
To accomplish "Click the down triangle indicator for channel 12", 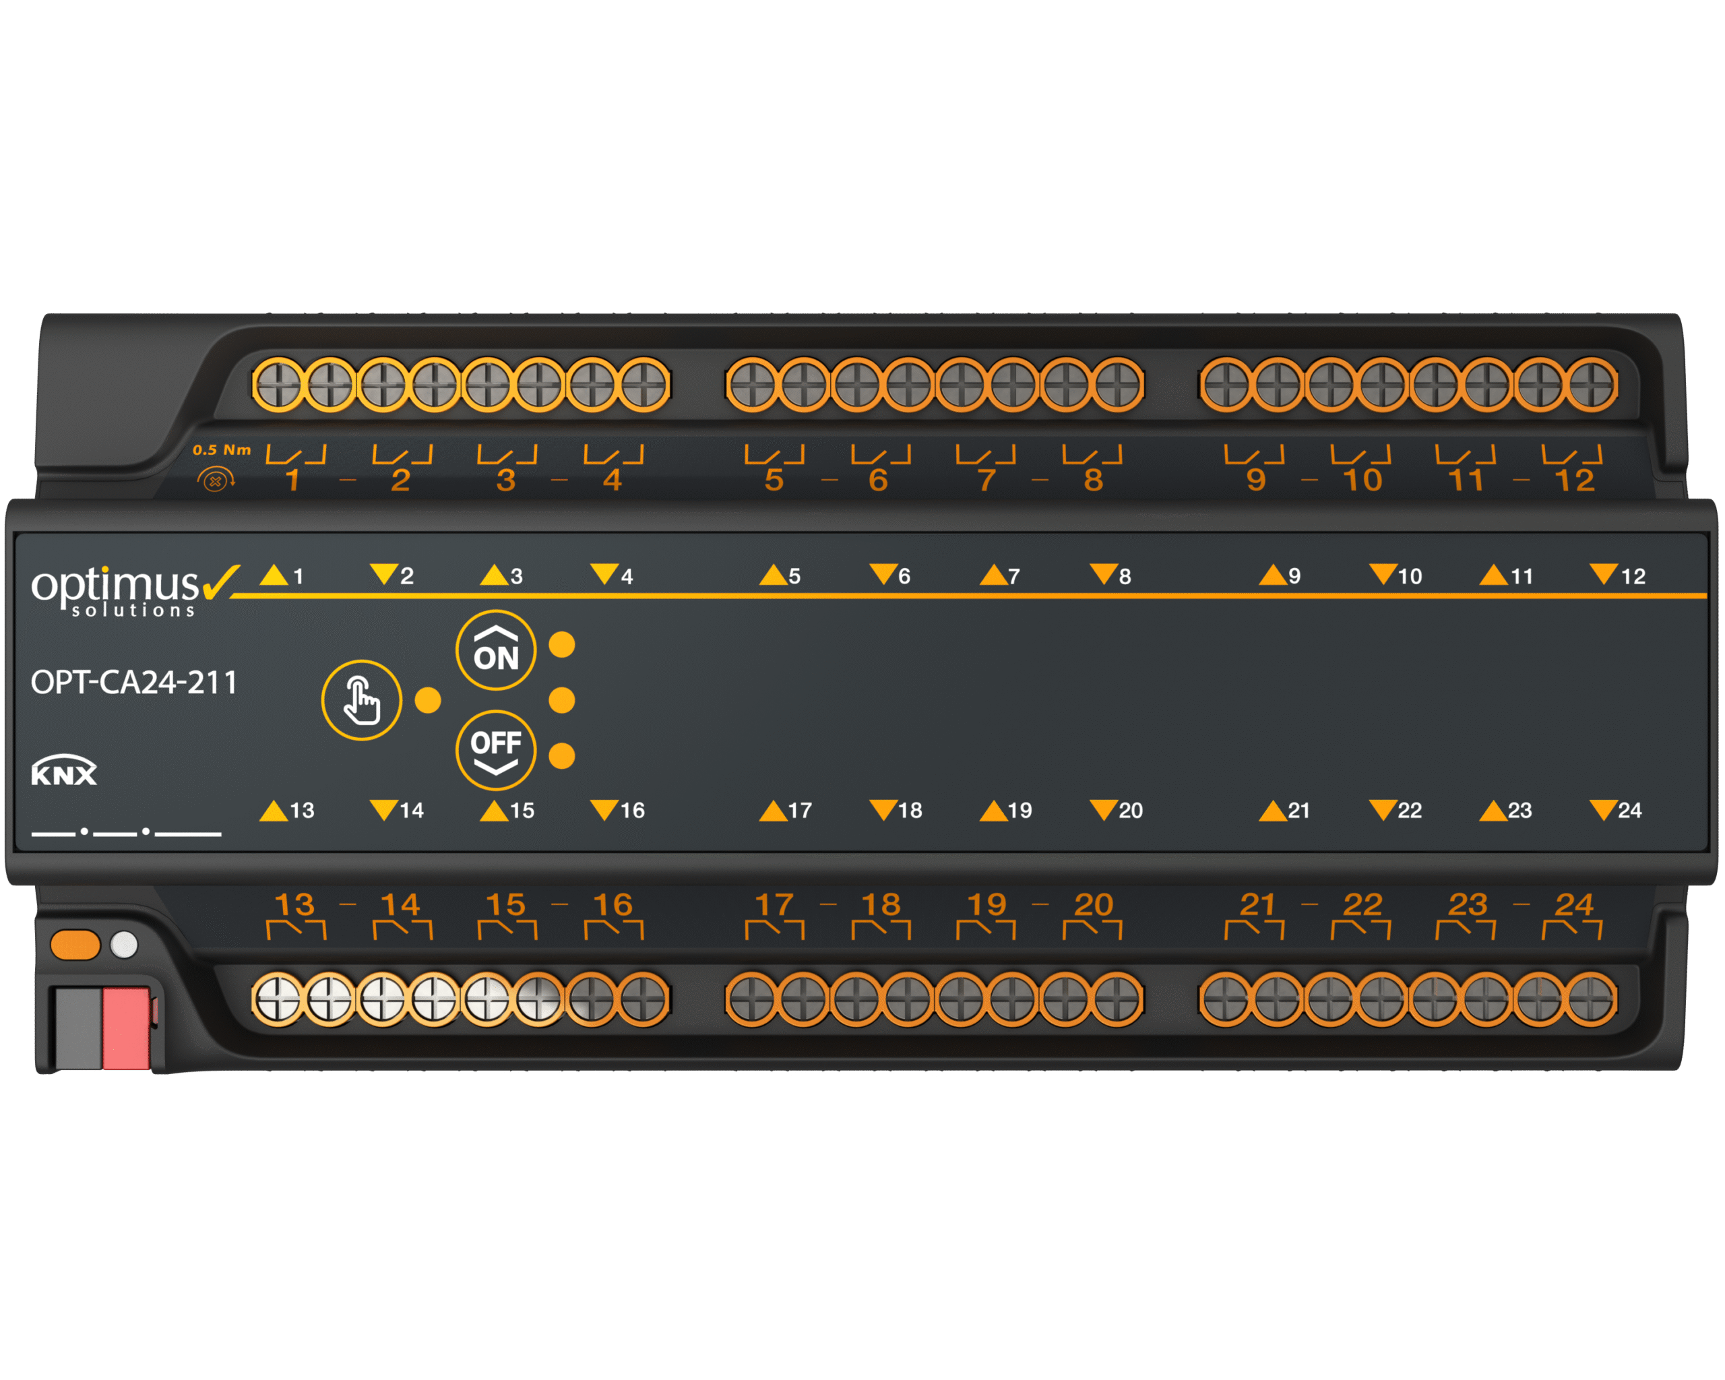I will coord(1604,573).
